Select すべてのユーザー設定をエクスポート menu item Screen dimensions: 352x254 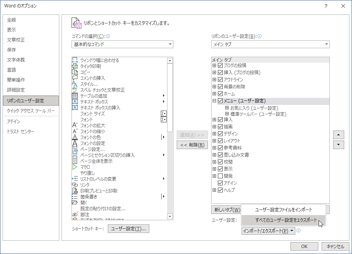point(283,220)
